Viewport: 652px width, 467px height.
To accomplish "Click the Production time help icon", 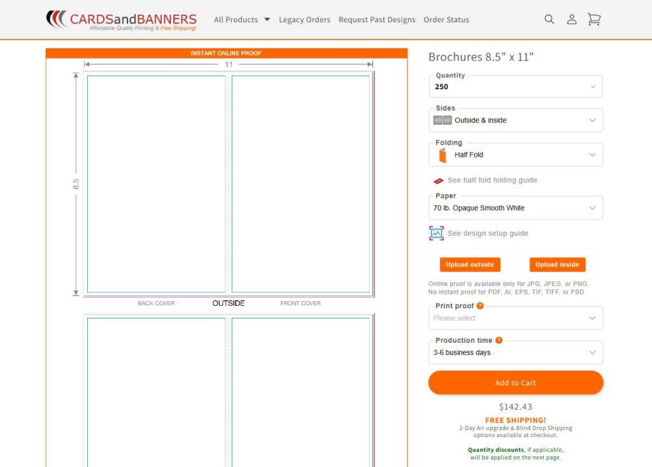I will click(499, 340).
